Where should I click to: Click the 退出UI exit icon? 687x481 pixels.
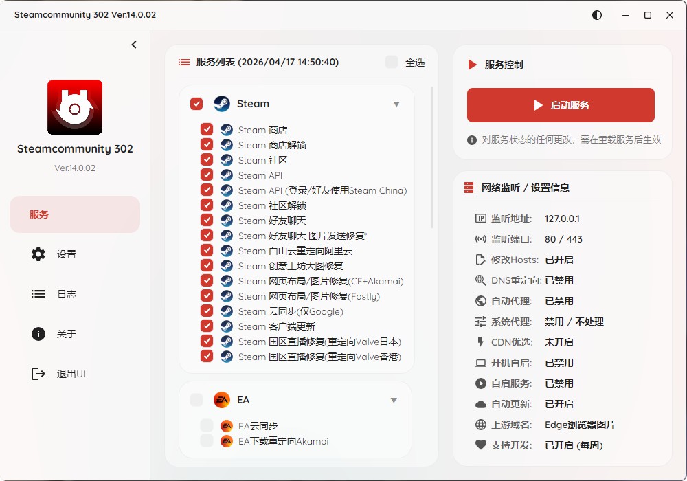[x=38, y=374]
